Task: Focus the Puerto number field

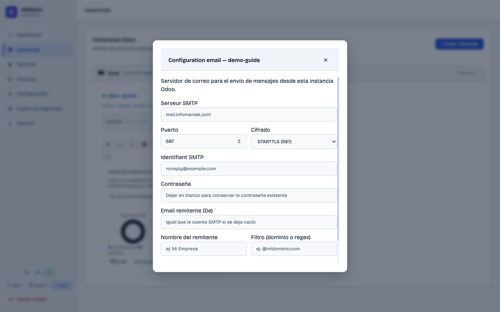Action: tap(203, 141)
